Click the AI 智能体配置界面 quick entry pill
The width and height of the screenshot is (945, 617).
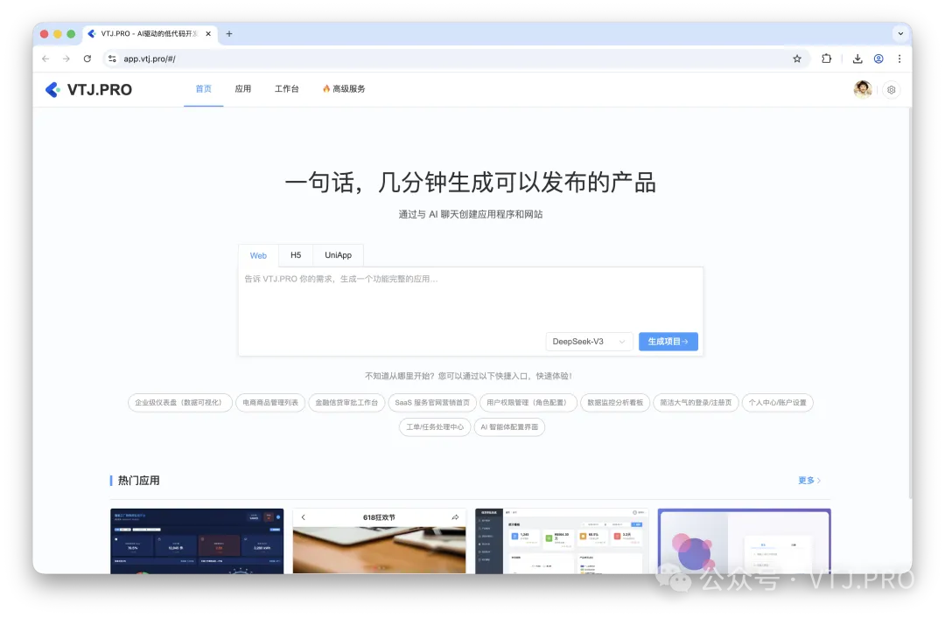pos(512,427)
